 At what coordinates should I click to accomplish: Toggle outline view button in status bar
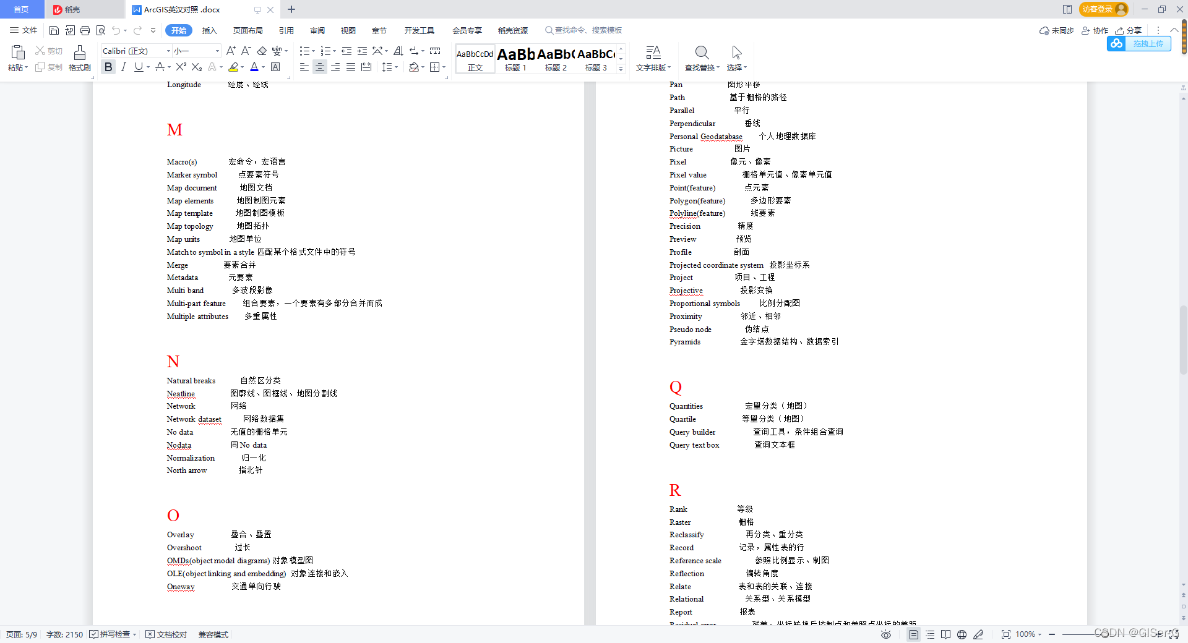(x=929, y=634)
